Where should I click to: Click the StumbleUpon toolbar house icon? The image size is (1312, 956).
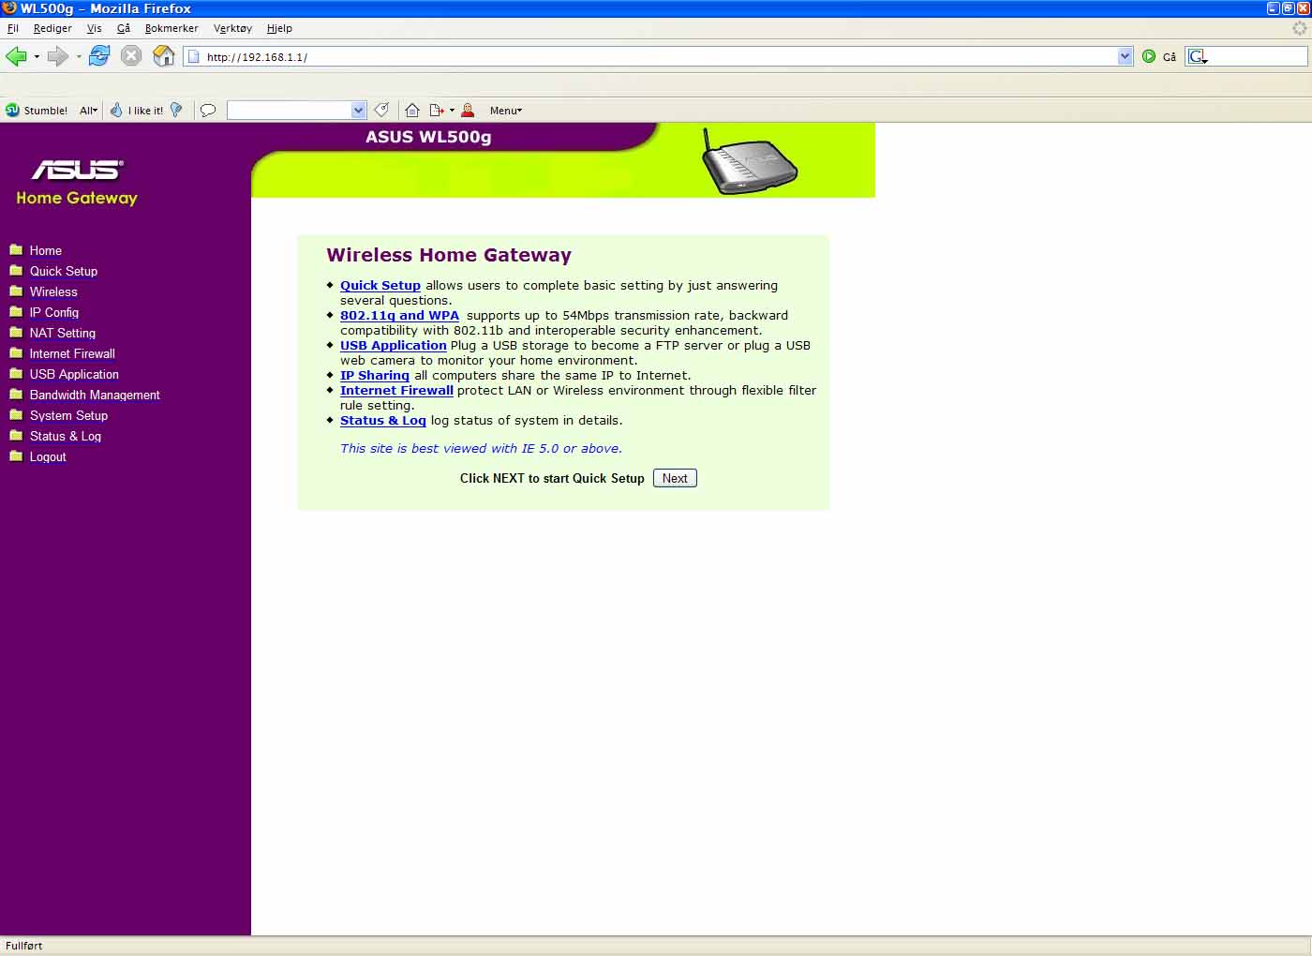(412, 111)
